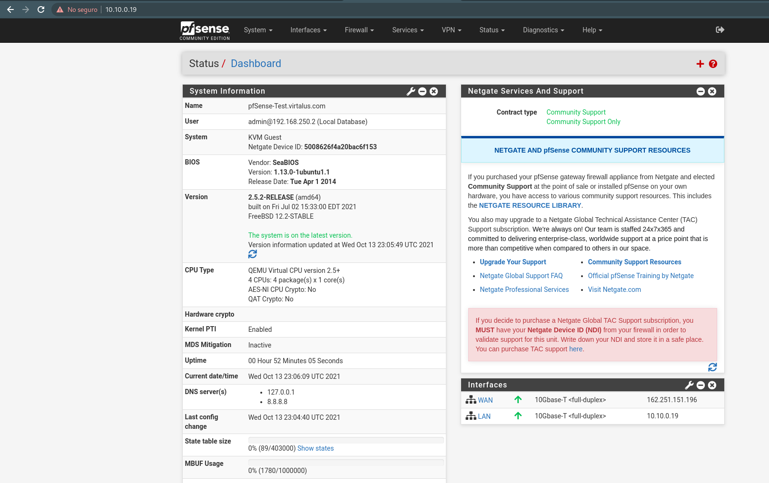Click the pfSense Community Edition logo
This screenshot has height=483, width=769.
205,30
